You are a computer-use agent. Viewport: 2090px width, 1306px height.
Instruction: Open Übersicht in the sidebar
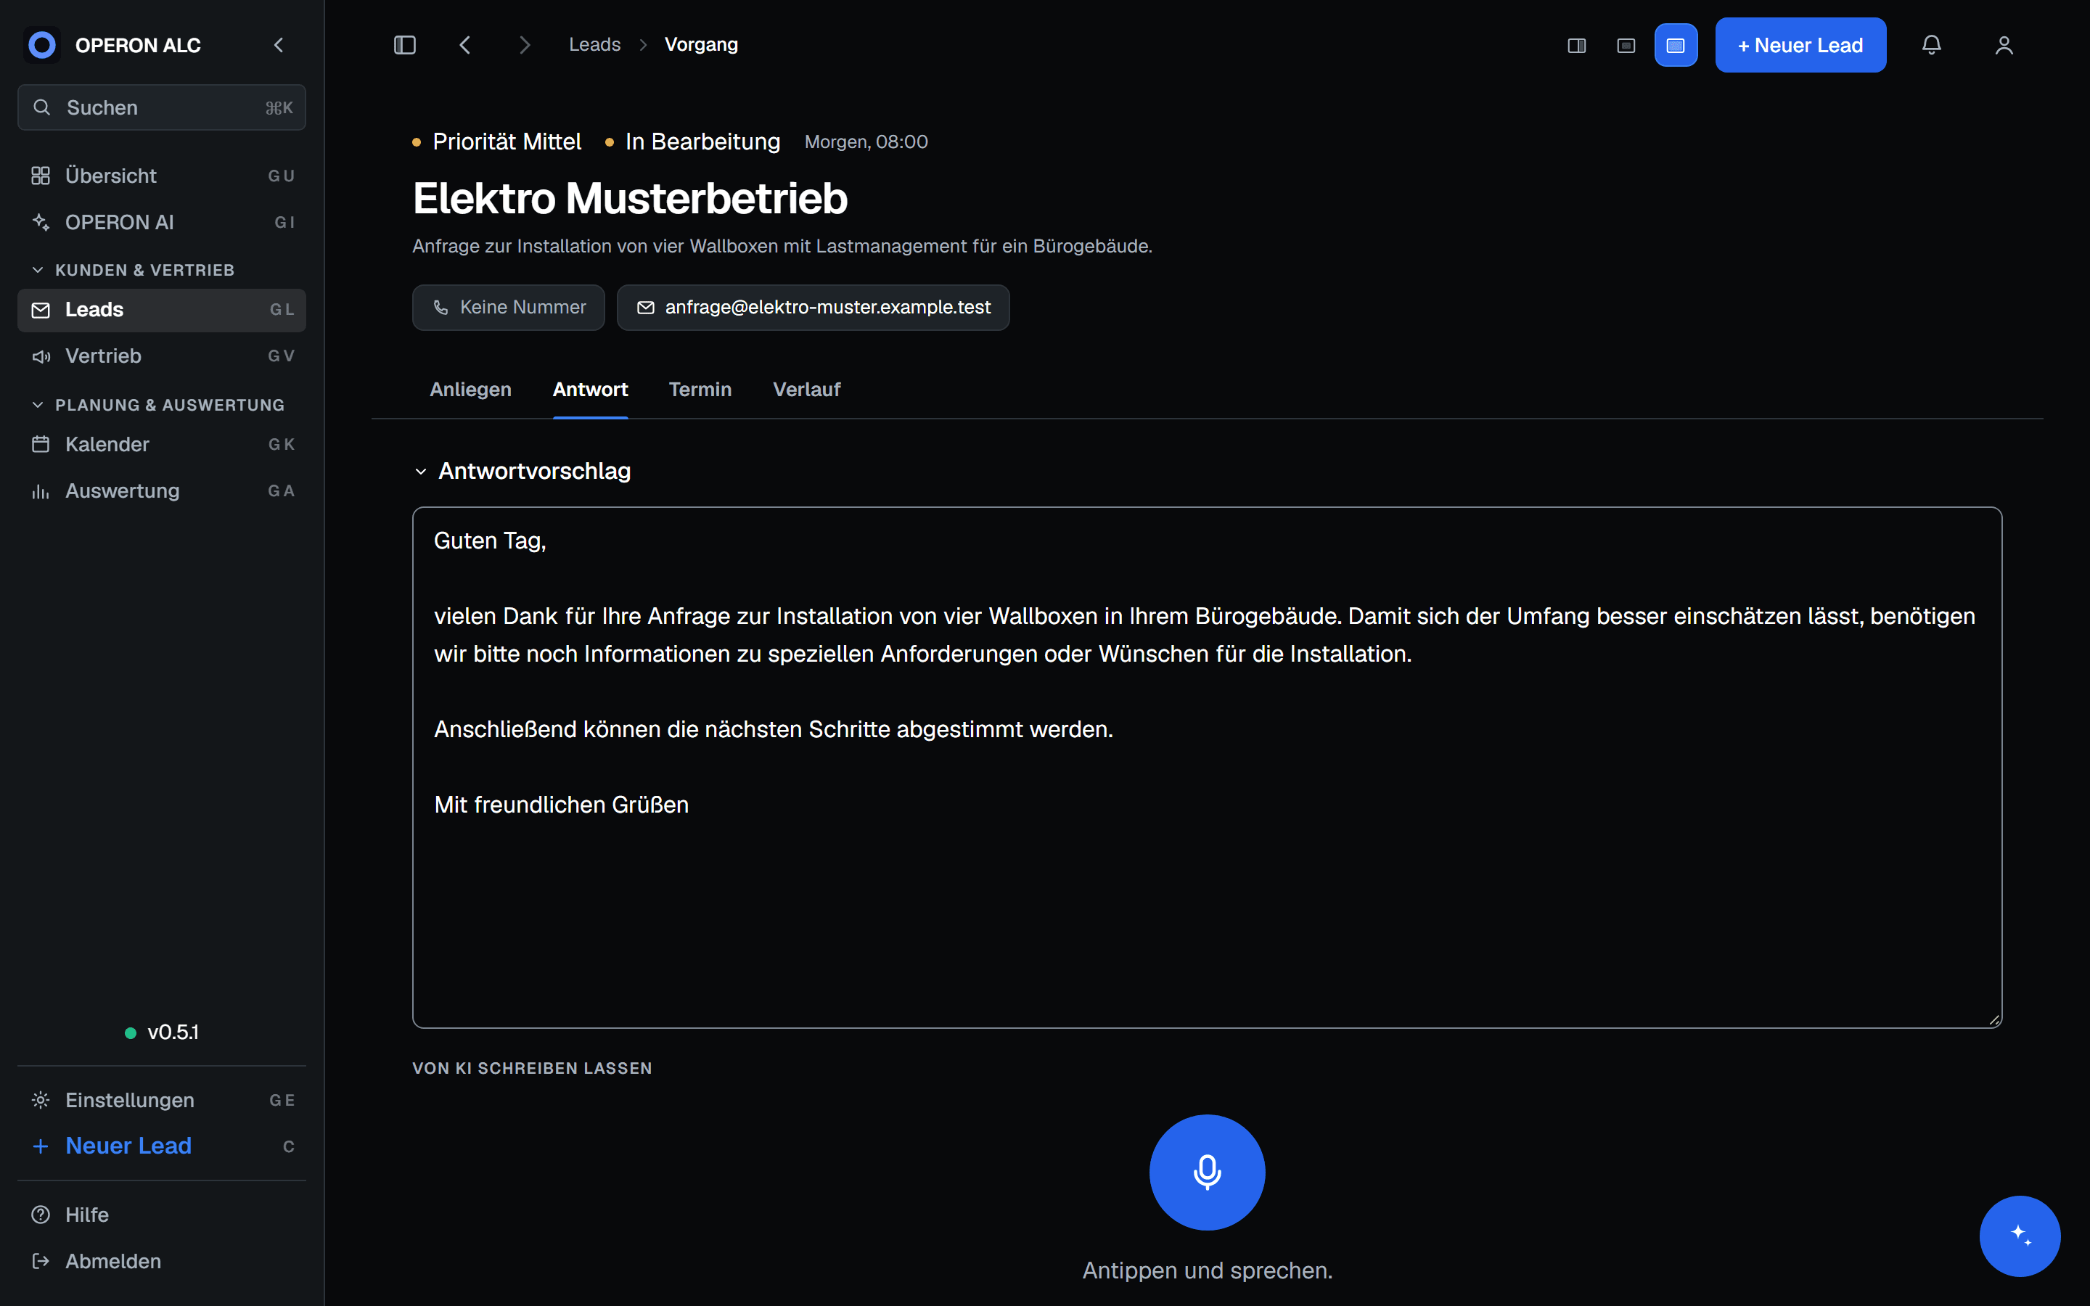[x=162, y=176]
